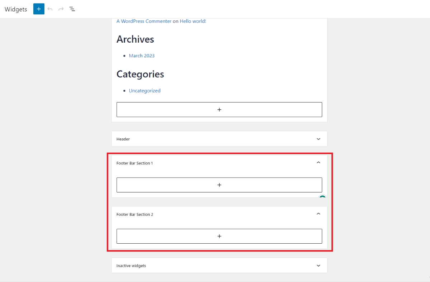
Task: Open the block inserter with blue plus icon
Action: [x=38, y=9]
